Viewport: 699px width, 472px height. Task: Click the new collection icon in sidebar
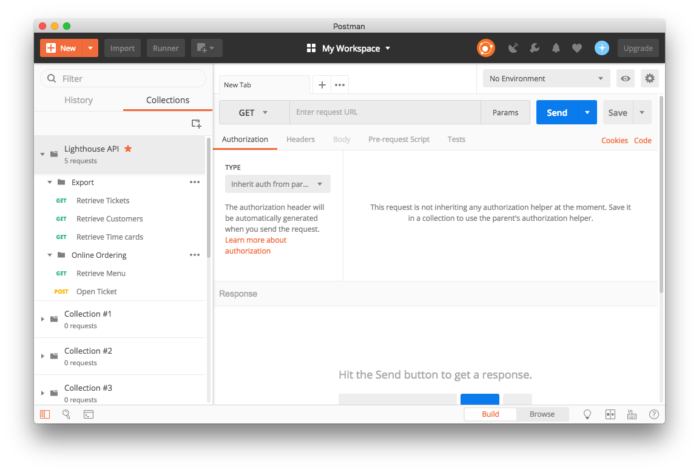[196, 124]
